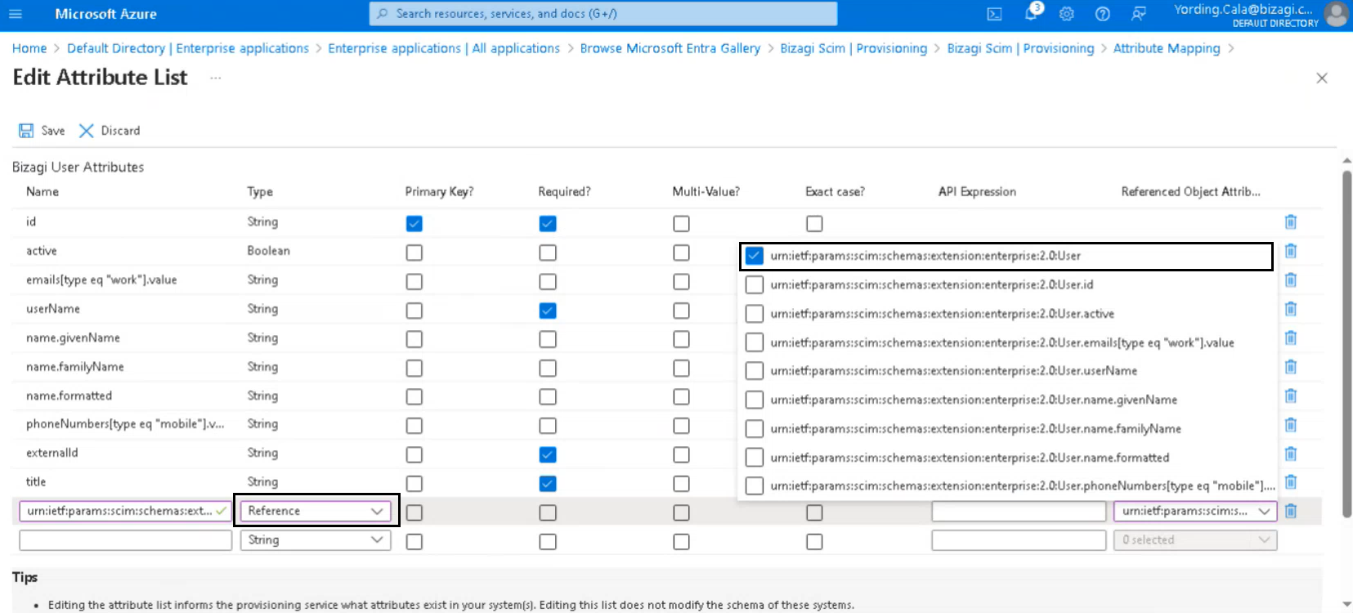Screen dimensions: 1353x613
Task: Open the String type dropdown in new row
Action: click(316, 540)
